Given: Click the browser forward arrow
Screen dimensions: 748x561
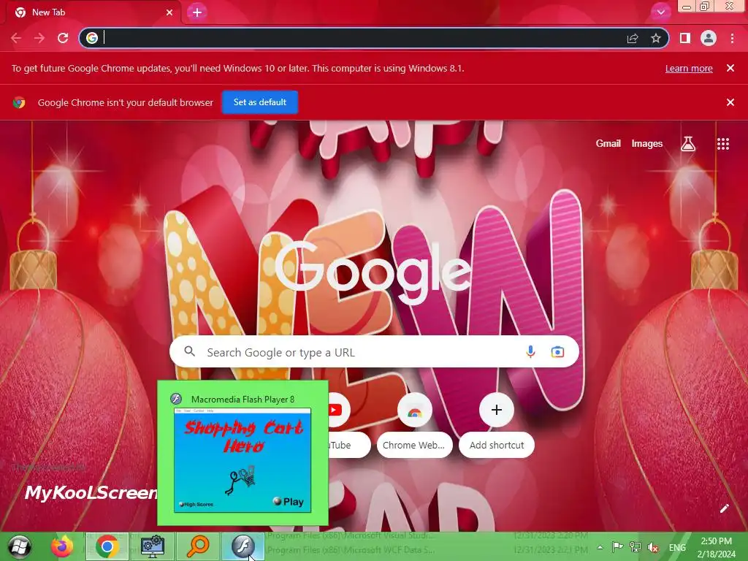Looking at the screenshot, I should 39,38.
